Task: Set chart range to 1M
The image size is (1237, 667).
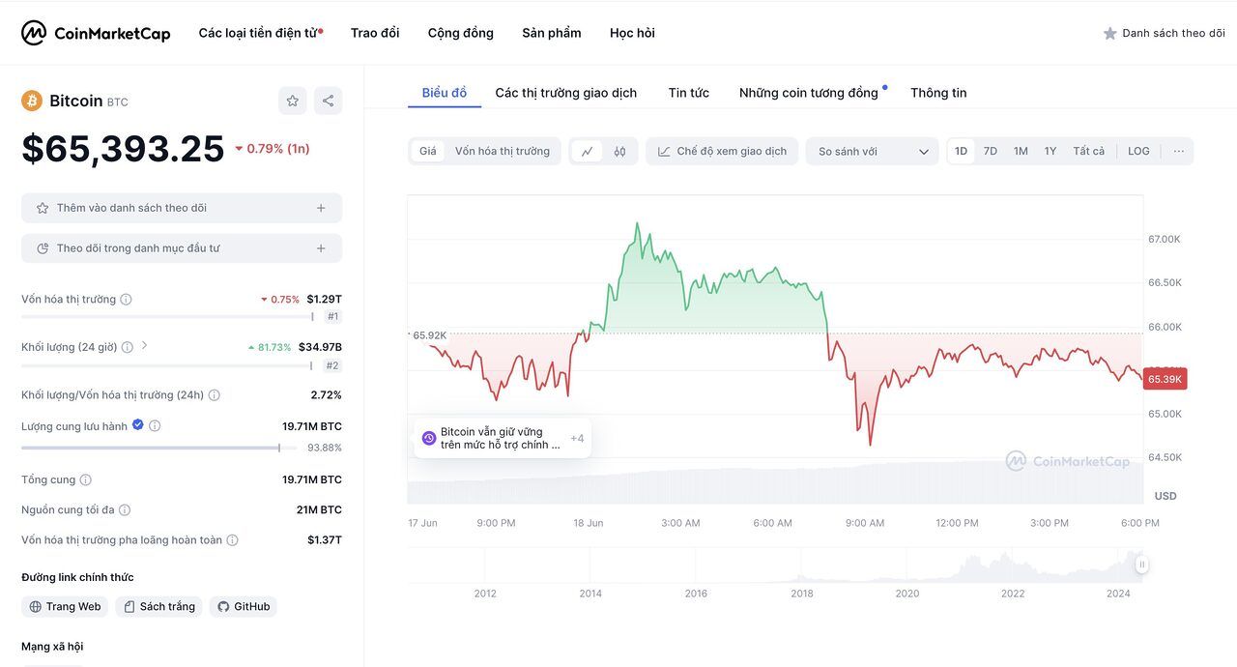Action: [x=1021, y=152]
